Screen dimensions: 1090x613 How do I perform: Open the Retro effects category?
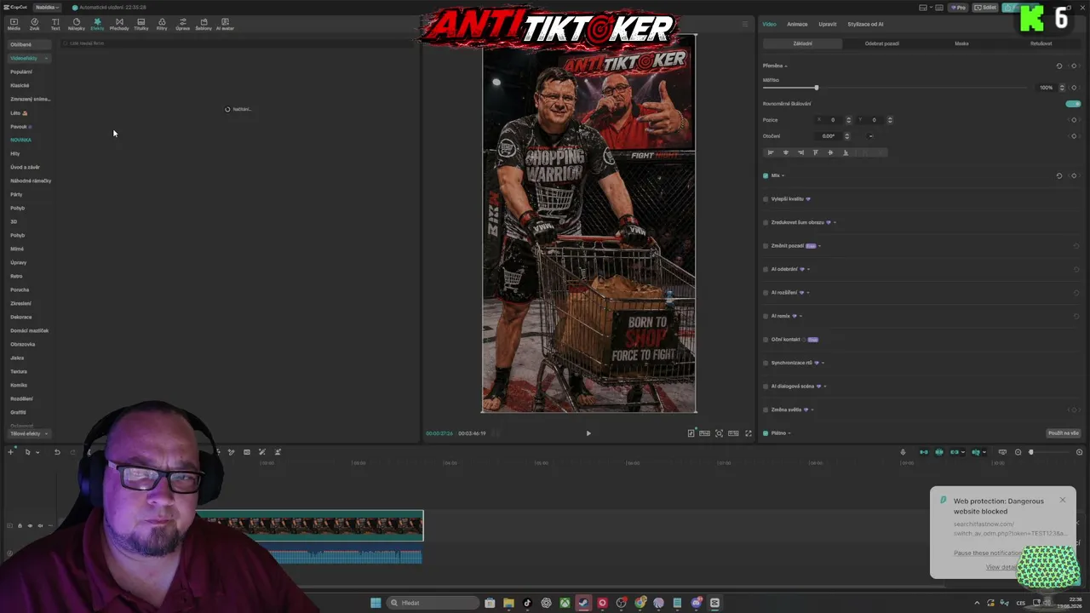pyautogui.click(x=16, y=276)
